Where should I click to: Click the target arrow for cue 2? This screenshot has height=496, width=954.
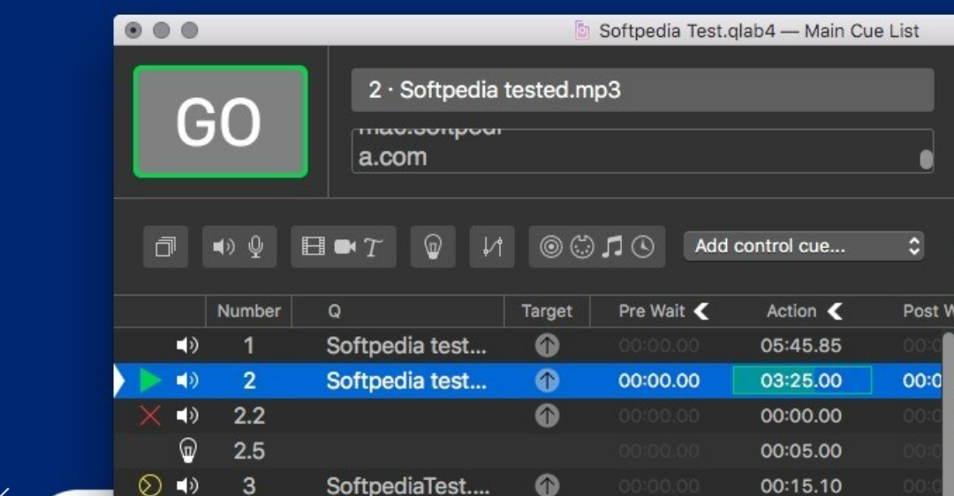coord(547,381)
